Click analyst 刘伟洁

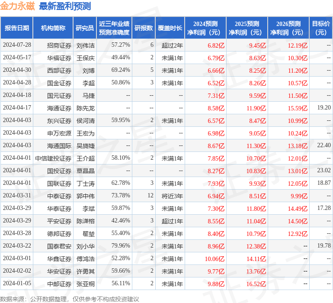86,45
